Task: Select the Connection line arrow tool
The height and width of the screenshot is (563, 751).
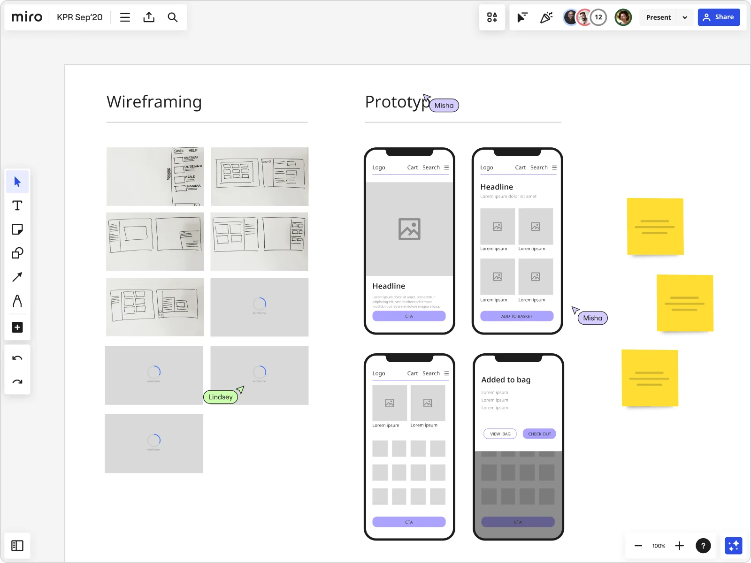Action: point(17,277)
